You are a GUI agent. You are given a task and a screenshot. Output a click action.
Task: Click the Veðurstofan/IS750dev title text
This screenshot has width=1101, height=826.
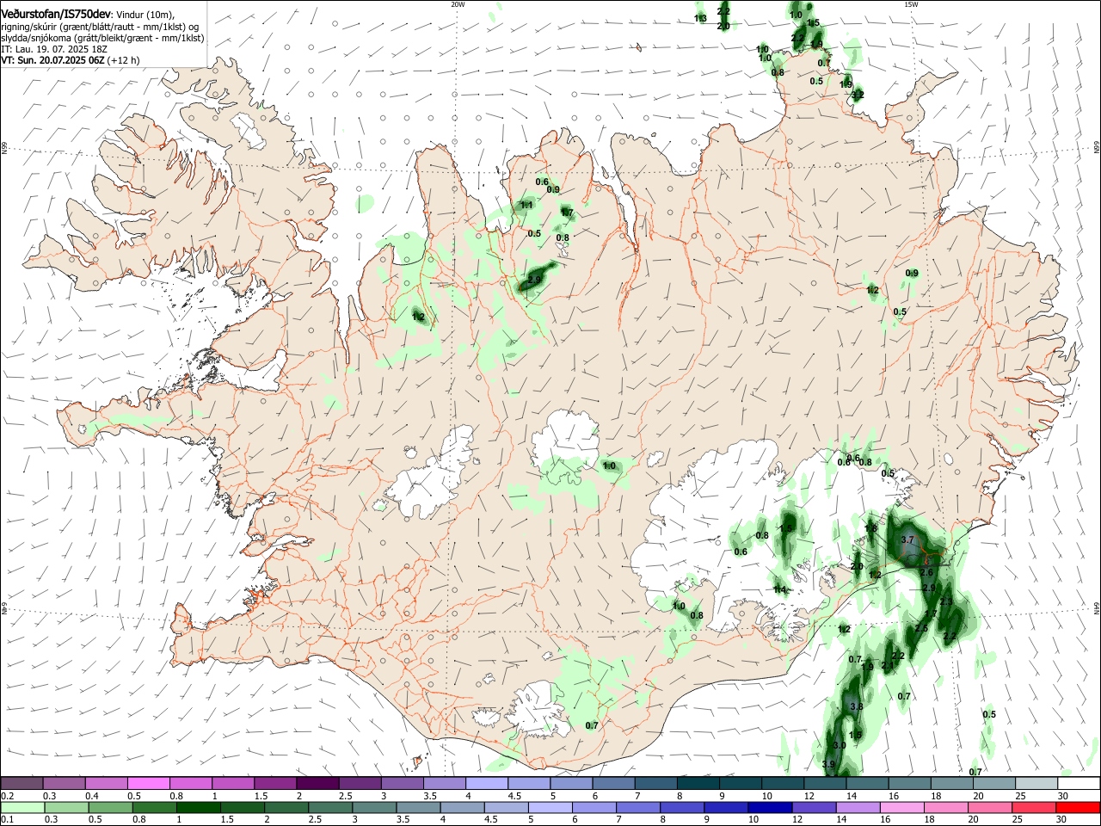point(57,14)
